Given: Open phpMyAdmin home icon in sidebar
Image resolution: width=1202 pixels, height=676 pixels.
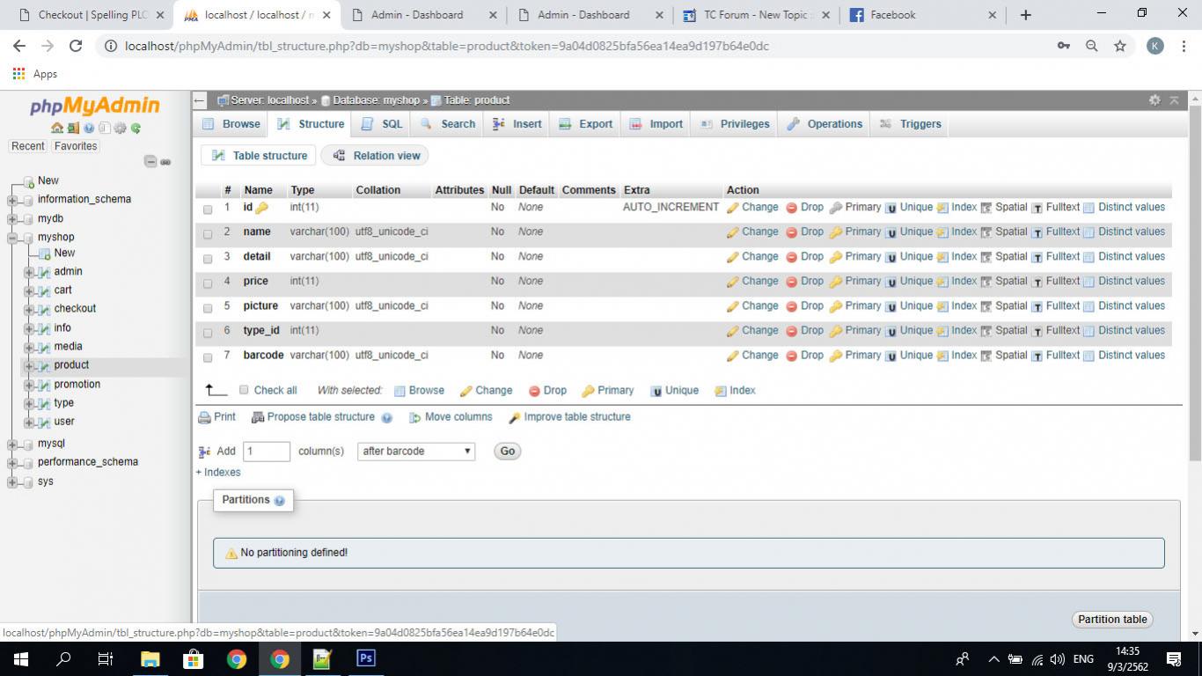Looking at the screenshot, I should (x=57, y=129).
